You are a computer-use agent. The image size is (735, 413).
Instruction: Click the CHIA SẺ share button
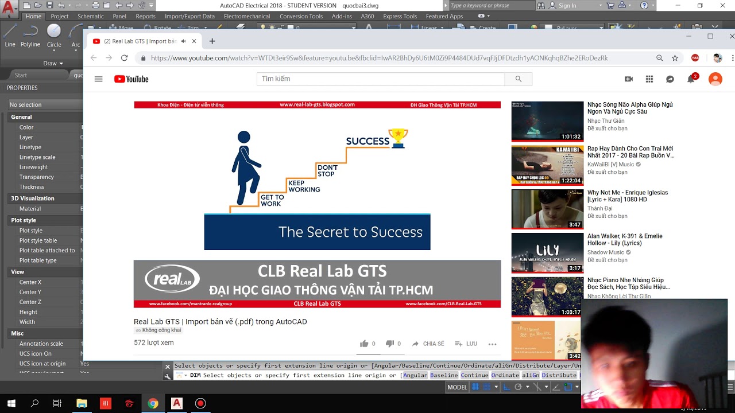click(x=428, y=344)
